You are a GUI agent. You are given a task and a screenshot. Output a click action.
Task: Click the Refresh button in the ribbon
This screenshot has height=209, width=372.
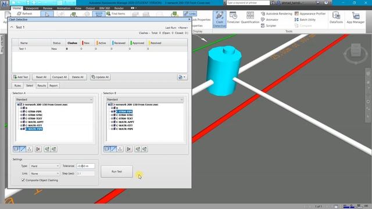[24, 14]
